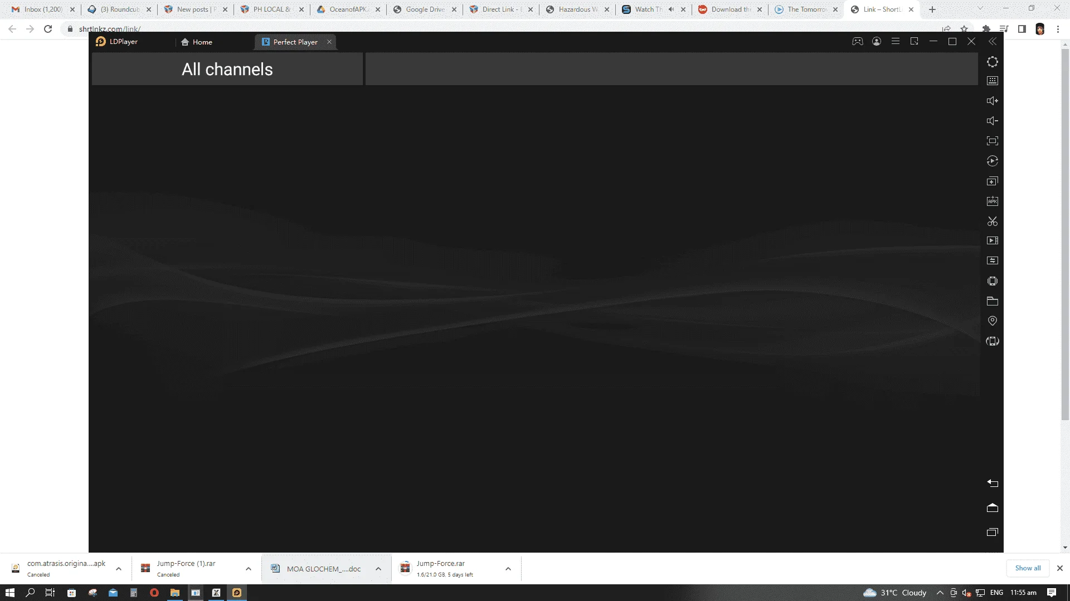Click the Chrome address bar
Viewport: 1070px width, 601px height.
tap(502, 29)
